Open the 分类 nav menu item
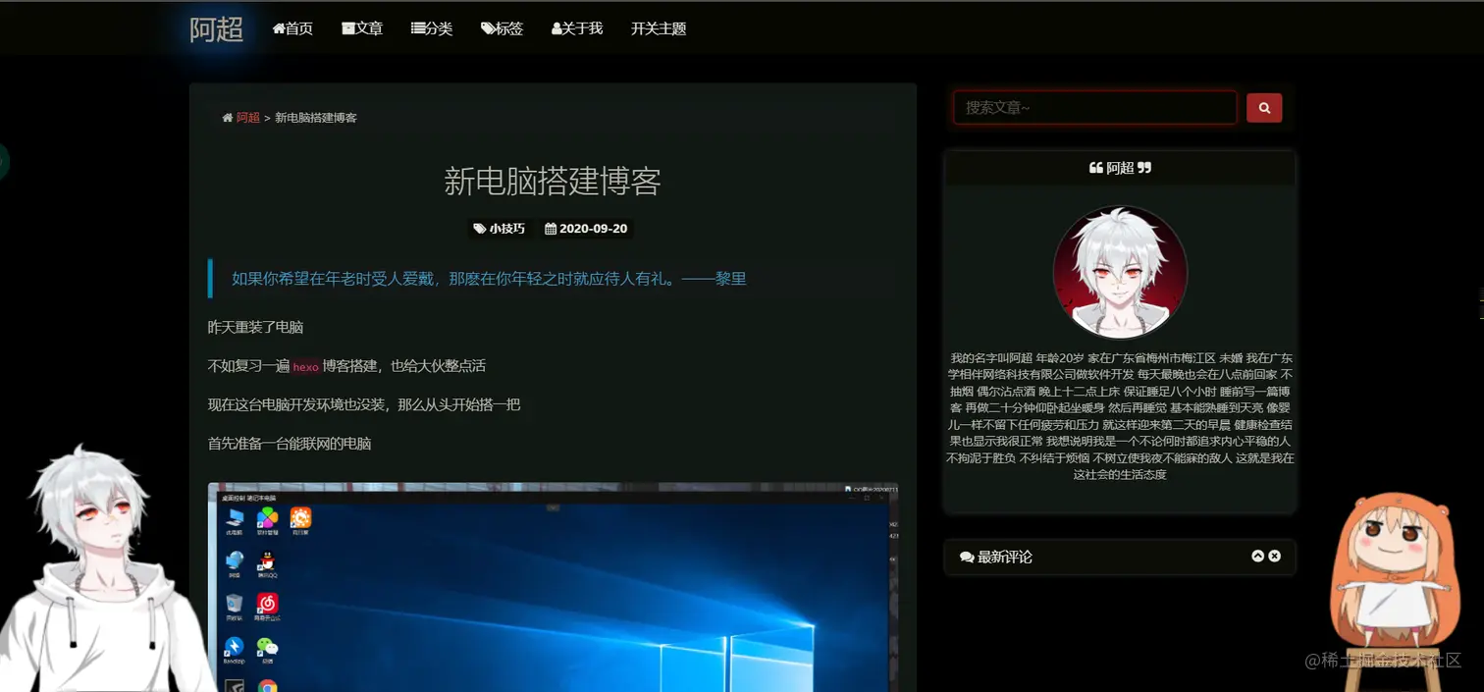Screen dimensions: 1484x692 [432, 28]
